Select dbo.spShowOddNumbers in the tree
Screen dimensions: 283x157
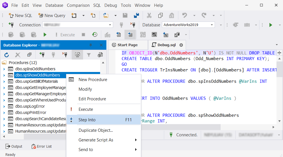click(37, 75)
